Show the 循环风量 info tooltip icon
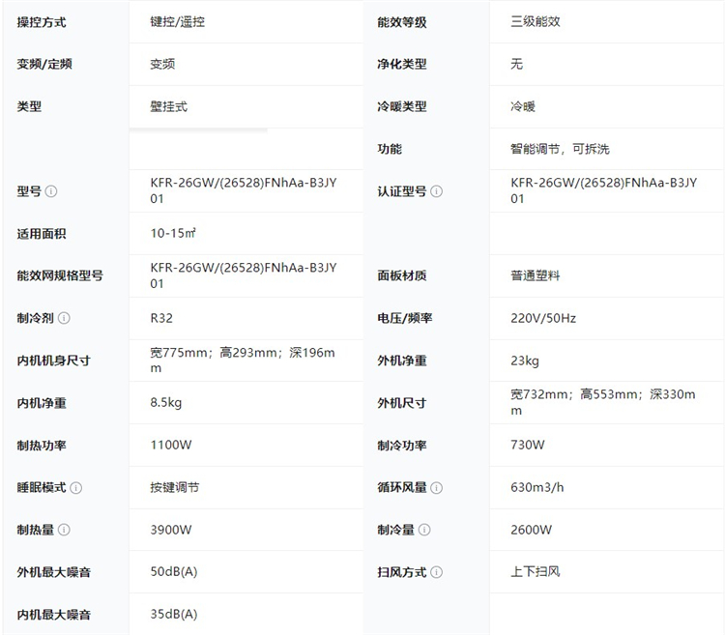This screenshot has height=635, width=725. [x=437, y=488]
